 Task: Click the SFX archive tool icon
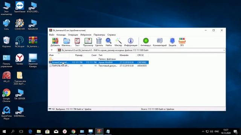tap(182, 42)
